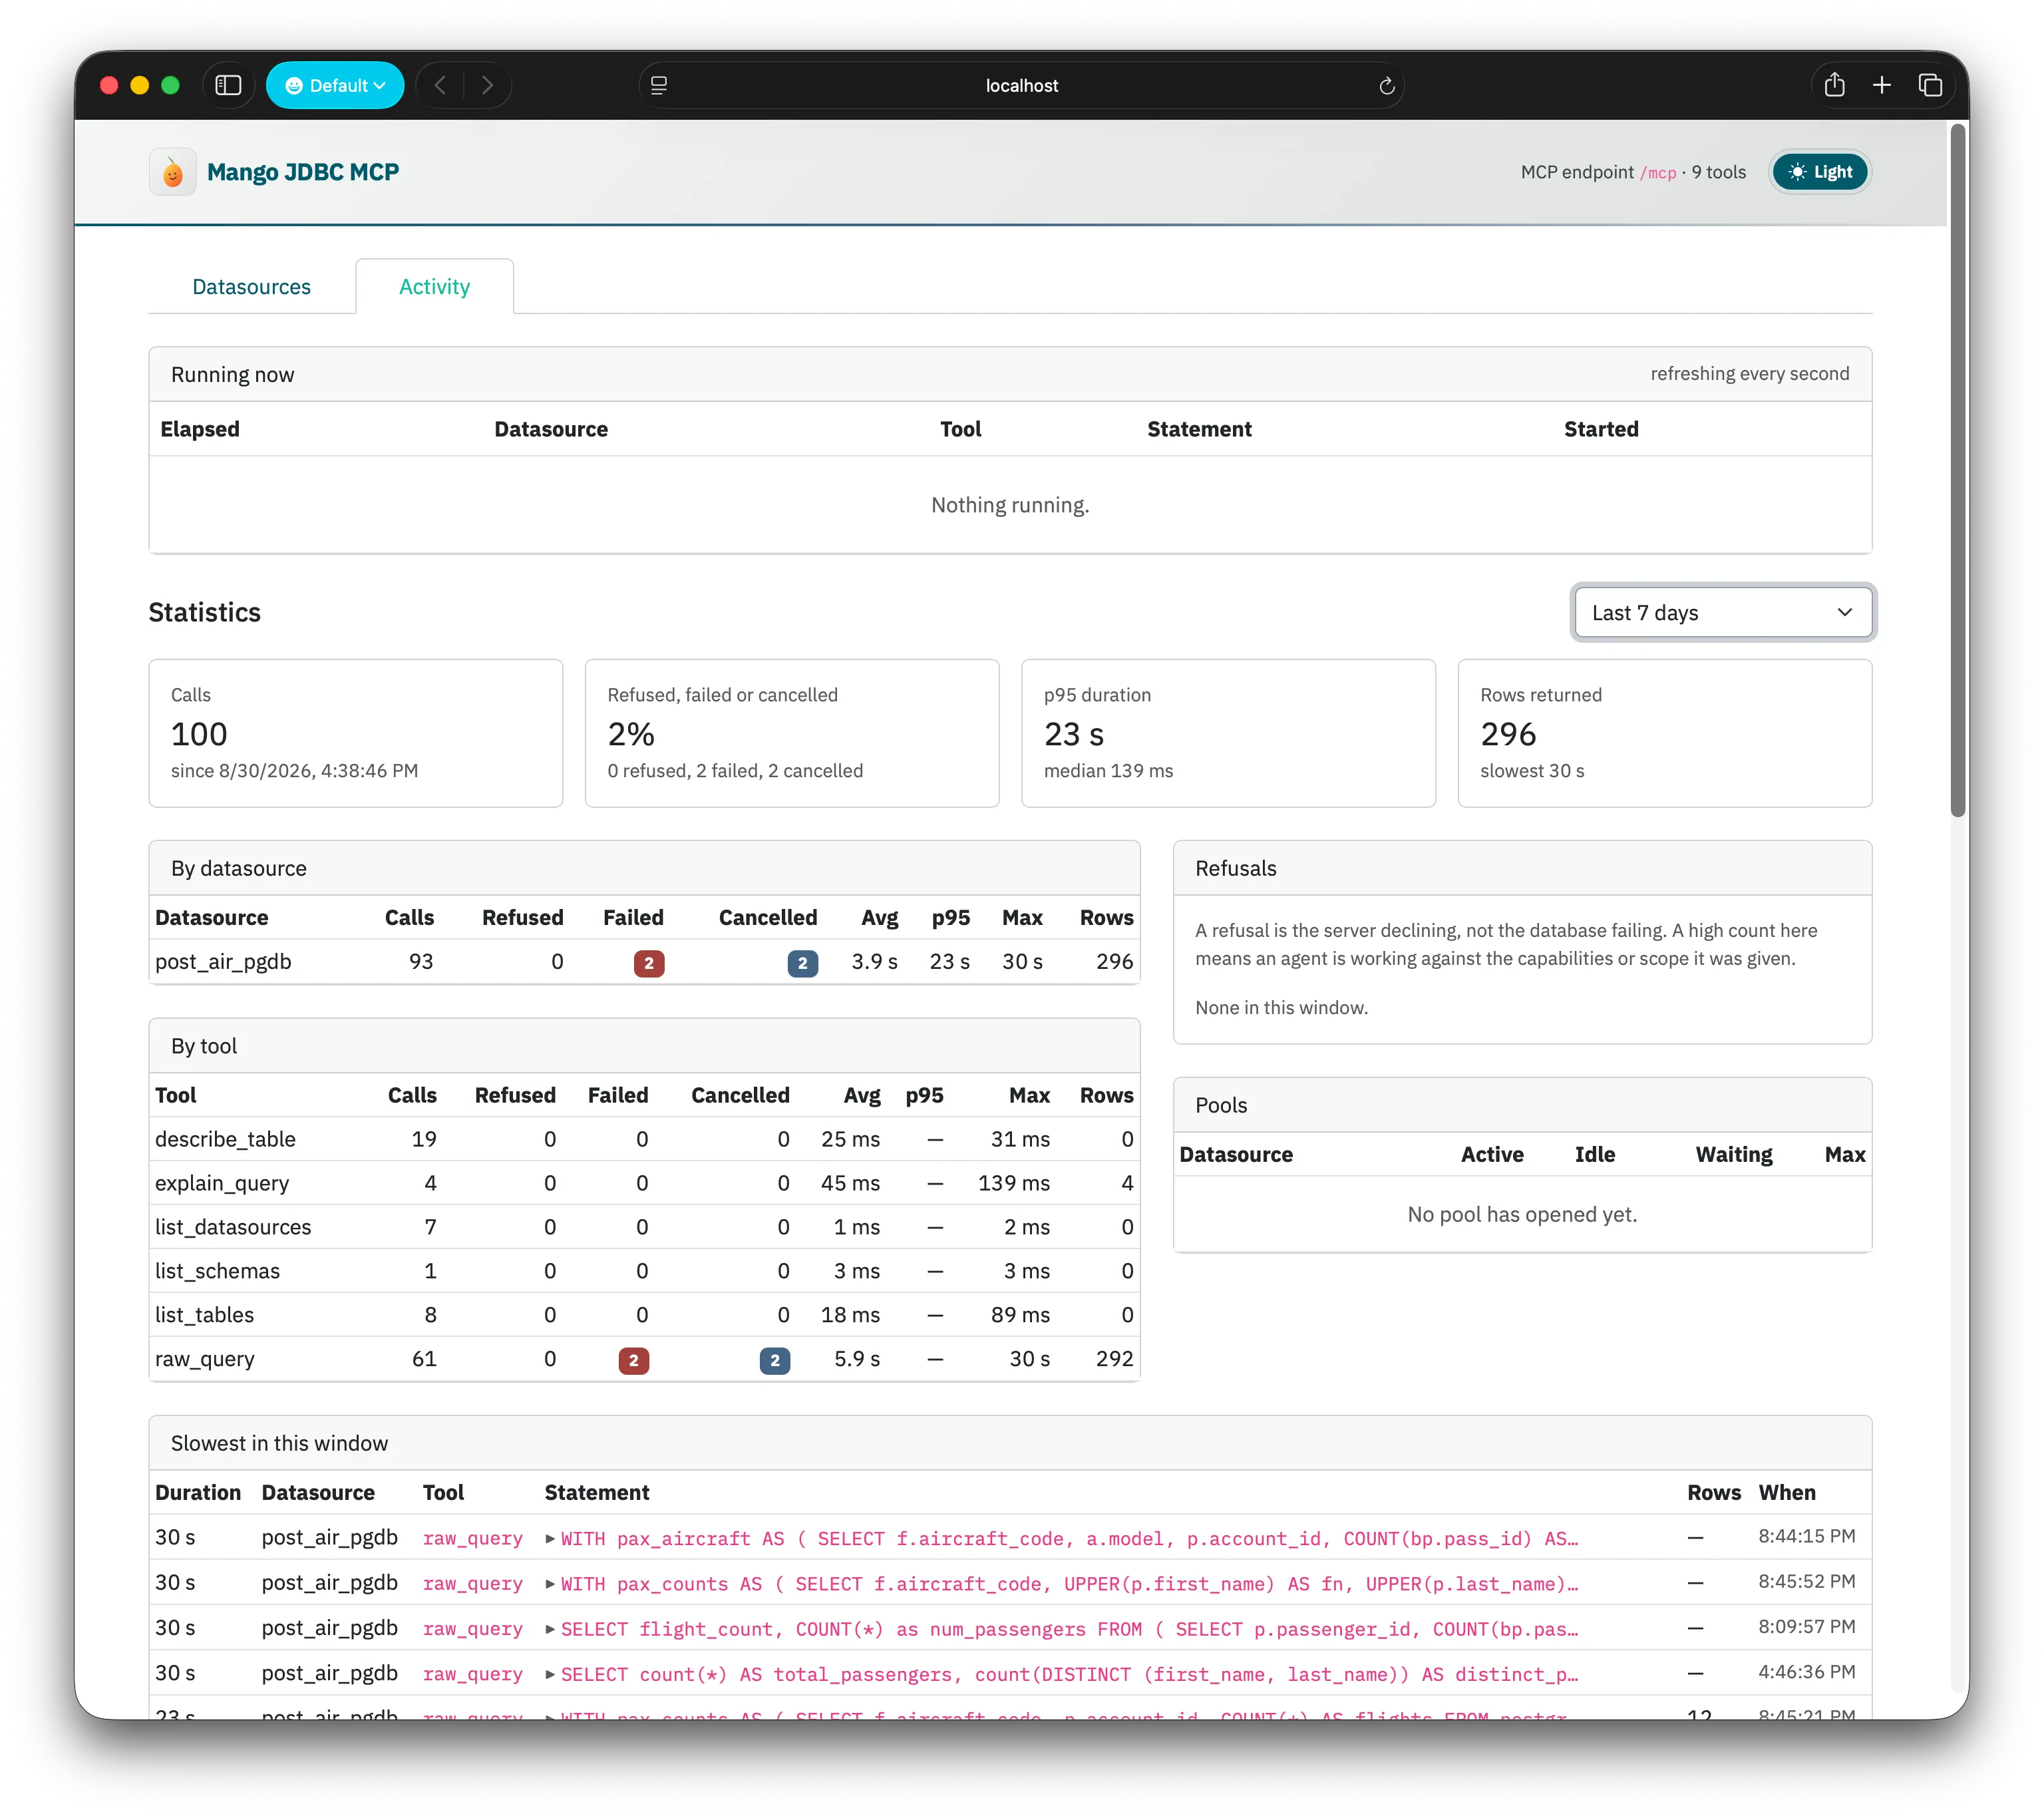Viewport: 2044px width, 1818px height.
Task: Click the Started column header
Action: tap(1601, 429)
